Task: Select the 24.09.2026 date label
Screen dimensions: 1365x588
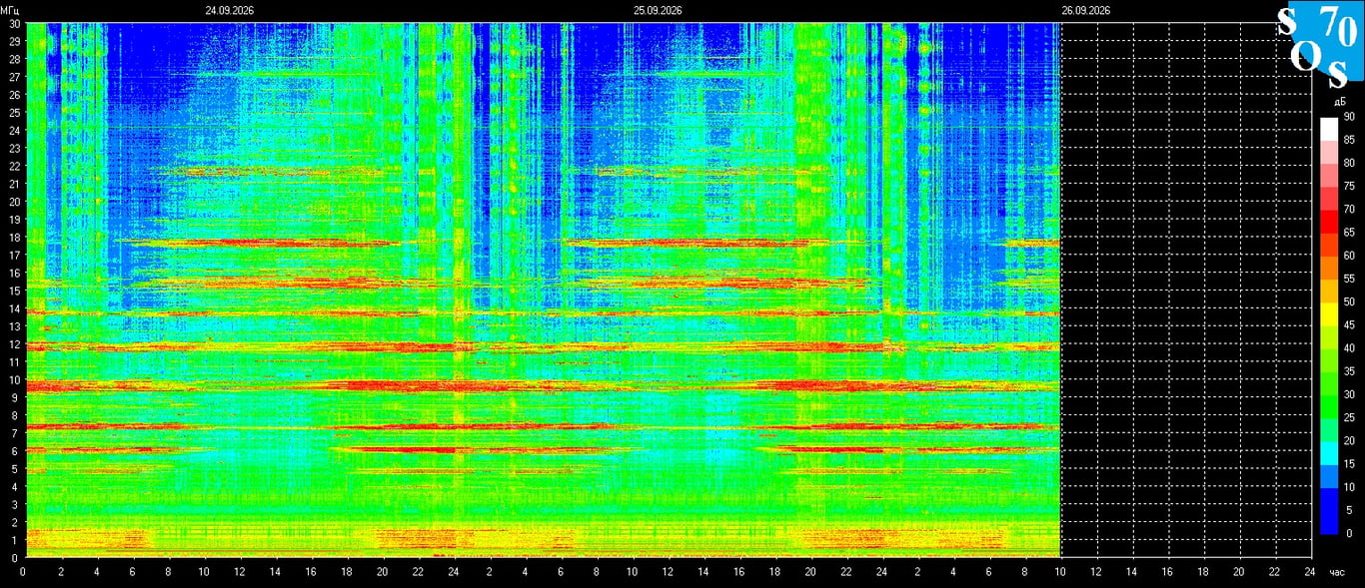Action: (x=230, y=10)
